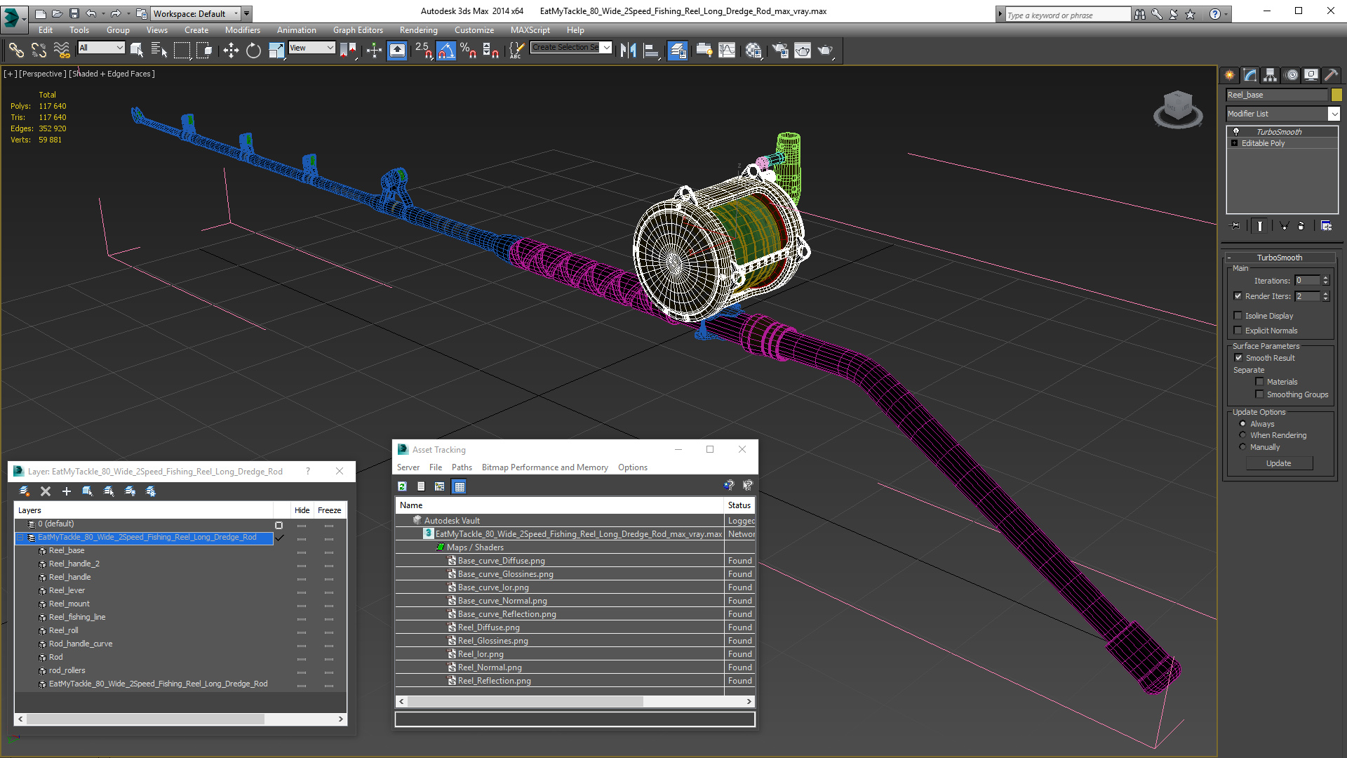Open Select by Name list icon
Image resolution: width=1347 pixels, height=758 pixels.
click(159, 51)
